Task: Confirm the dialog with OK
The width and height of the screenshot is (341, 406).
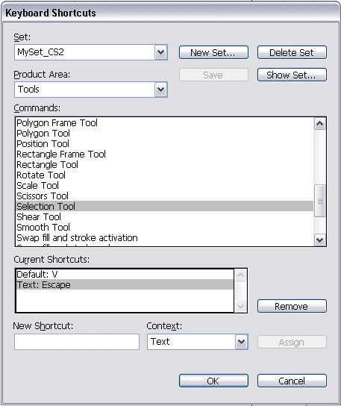Action: click(x=213, y=381)
